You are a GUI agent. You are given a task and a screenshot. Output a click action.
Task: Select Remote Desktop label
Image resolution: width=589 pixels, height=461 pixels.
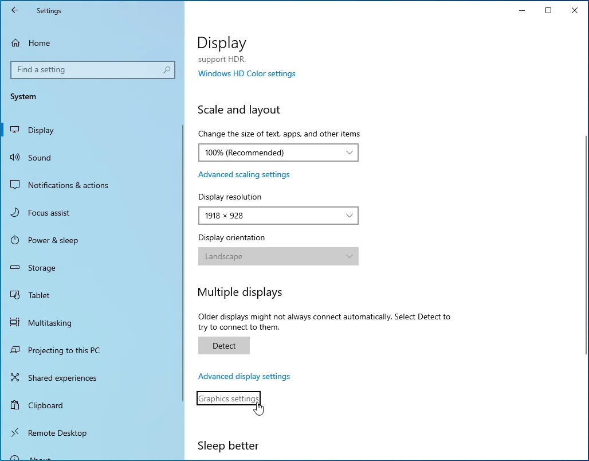pos(57,433)
